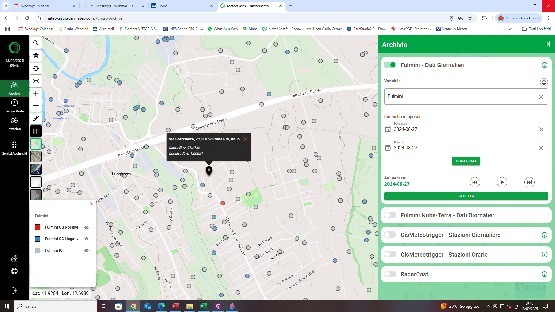The image size is (555, 312).
Task: Collapse the Archivio panel arrow
Action: [x=547, y=44]
